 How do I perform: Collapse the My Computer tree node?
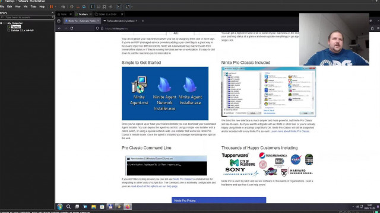1,23
